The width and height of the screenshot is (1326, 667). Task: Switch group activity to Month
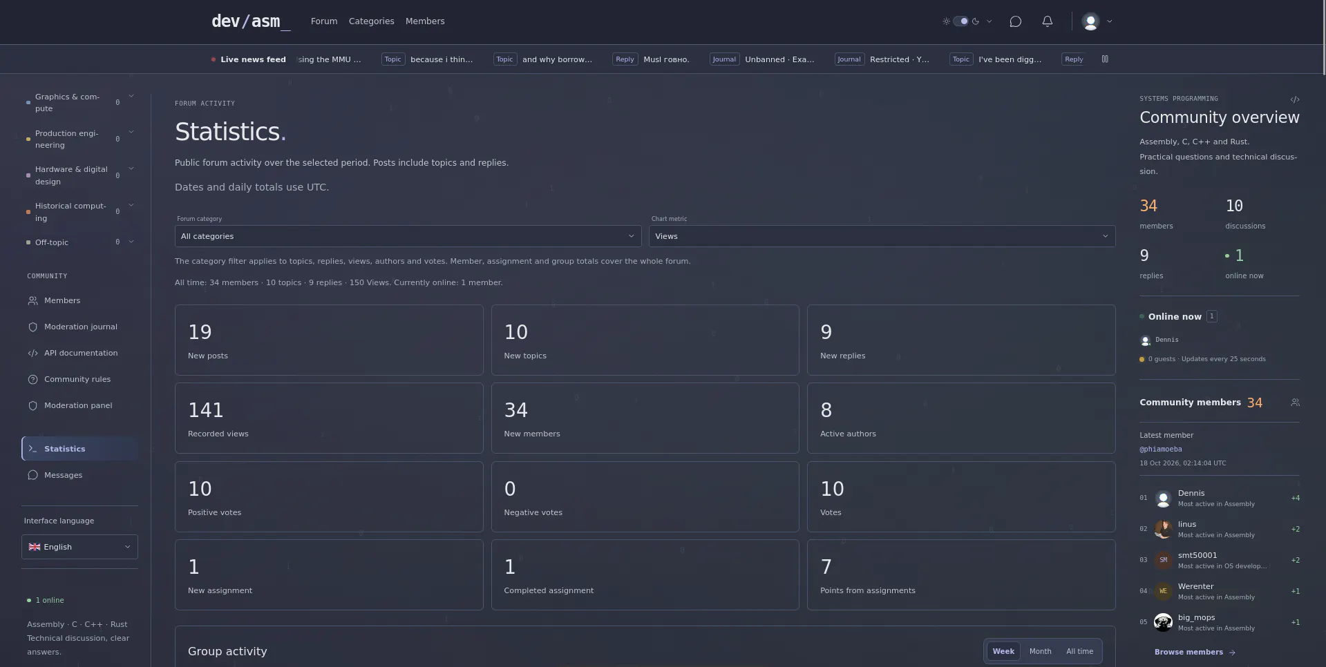click(x=1040, y=652)
